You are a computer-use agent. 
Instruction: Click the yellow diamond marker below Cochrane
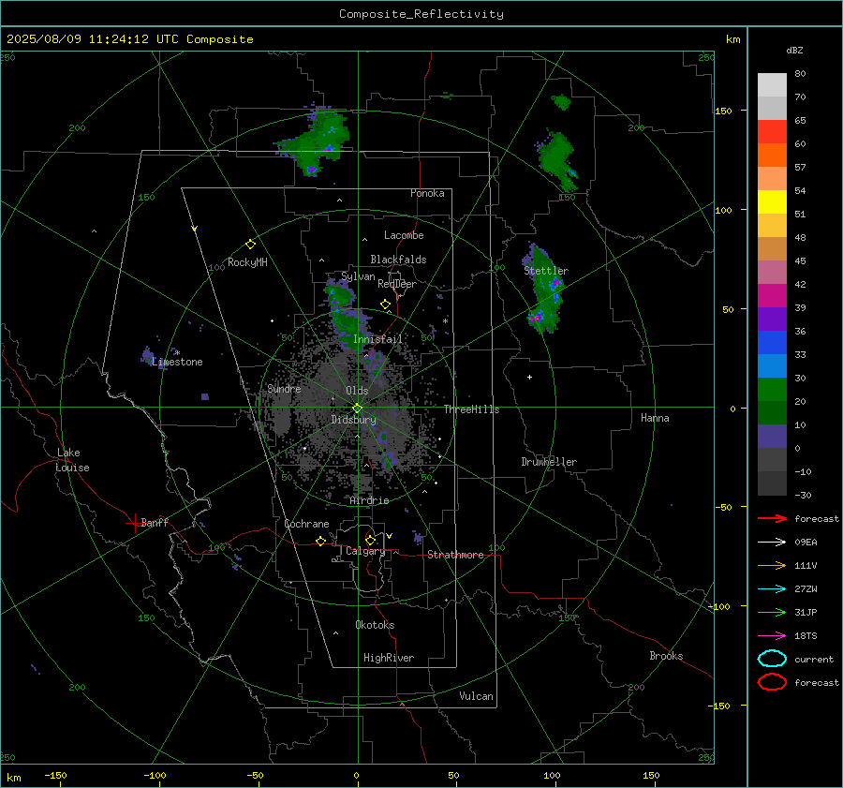(321, 542)
